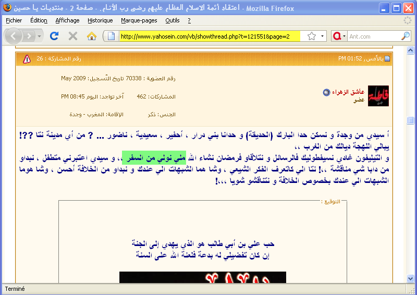Report post 26 with the warning triangle icon
417x295 pixels.
click(27, 59)
